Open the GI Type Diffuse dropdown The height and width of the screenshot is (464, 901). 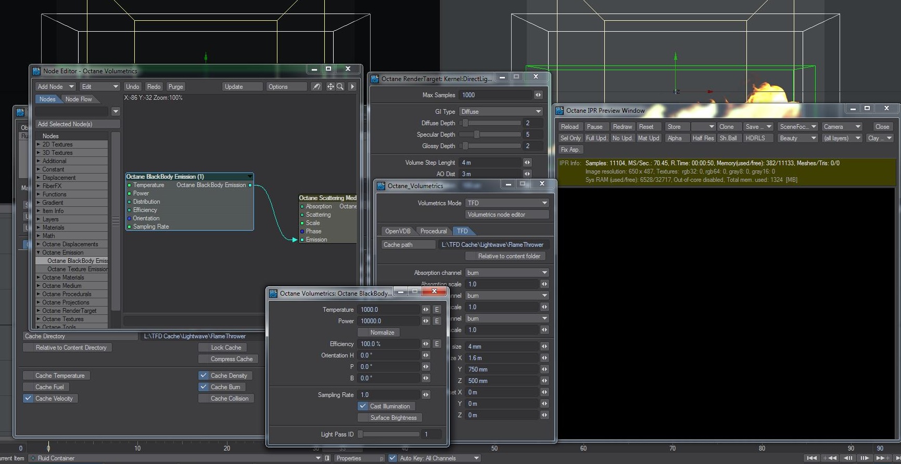[501, 112]
